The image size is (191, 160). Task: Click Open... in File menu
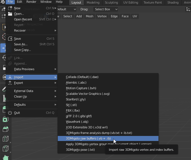coord(31,14)
